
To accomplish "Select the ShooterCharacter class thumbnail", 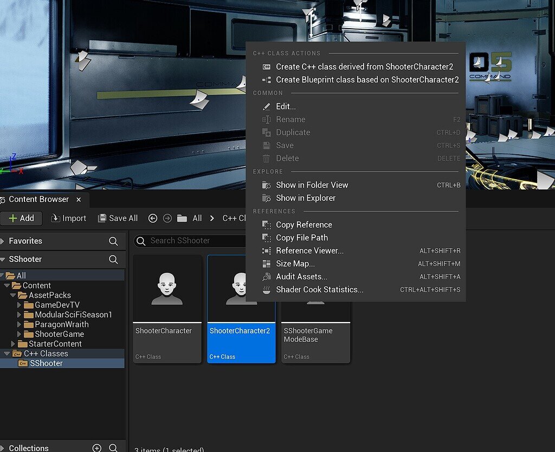I will (x=167, y=288).
